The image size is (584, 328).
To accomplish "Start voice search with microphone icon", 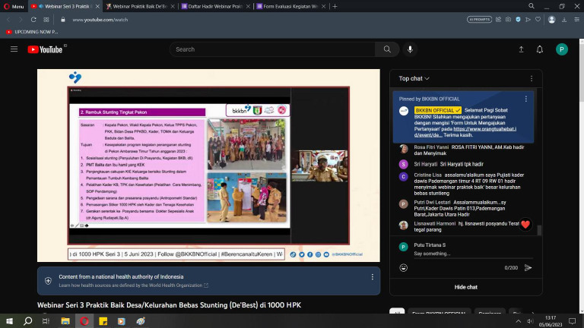I will 410,49.
